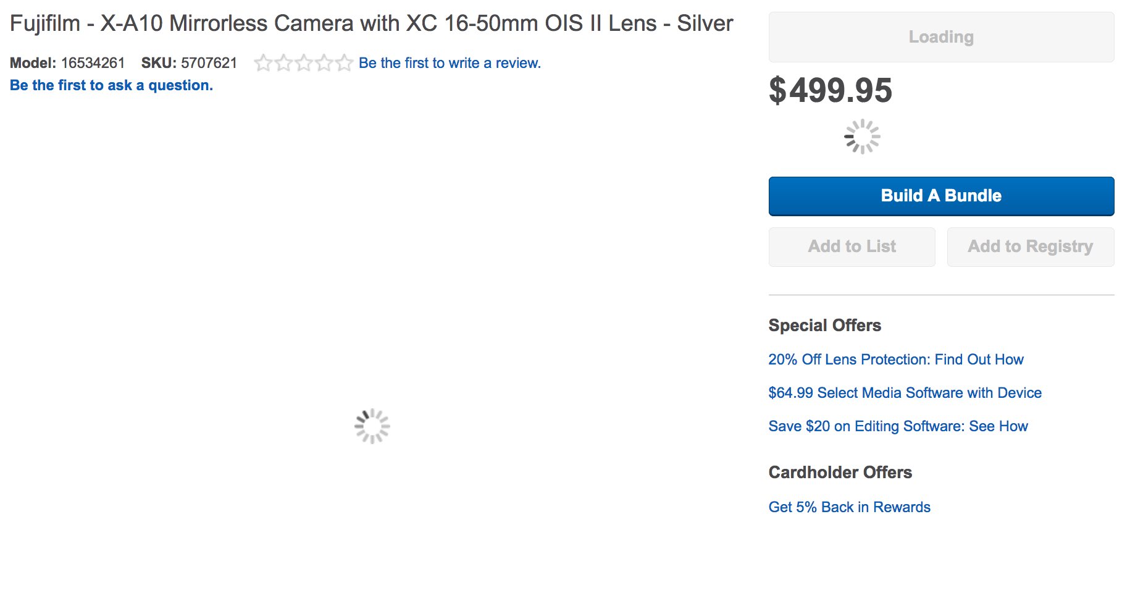Image resolution: width=1130 pixels, height=598 pixels.
Task: Open the Get 5% Back in Rewards link
Action: click(x=849, y=507)
